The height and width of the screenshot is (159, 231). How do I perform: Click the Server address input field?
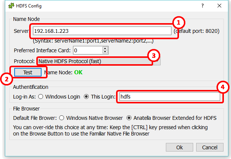coord(102,31)
